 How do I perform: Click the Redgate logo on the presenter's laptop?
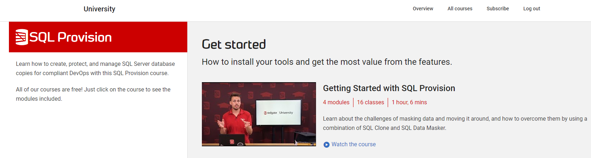pos(232,142)
